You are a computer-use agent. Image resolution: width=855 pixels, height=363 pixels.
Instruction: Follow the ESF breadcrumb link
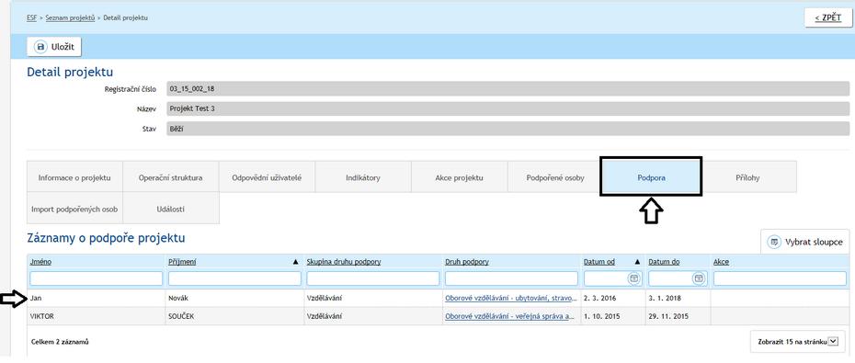pos(31,17)
